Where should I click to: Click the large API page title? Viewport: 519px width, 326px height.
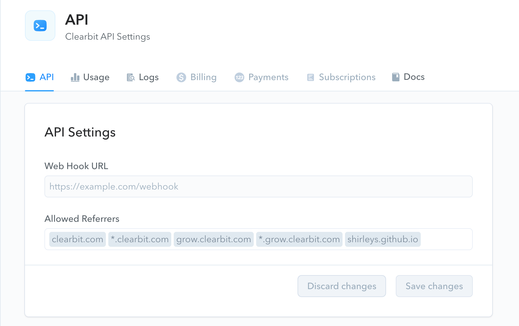click(77, 20)
